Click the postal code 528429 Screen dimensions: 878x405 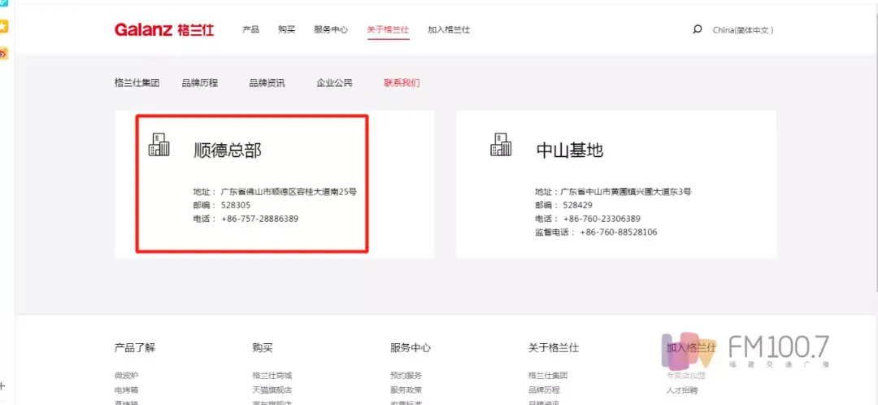click(577, 205)
